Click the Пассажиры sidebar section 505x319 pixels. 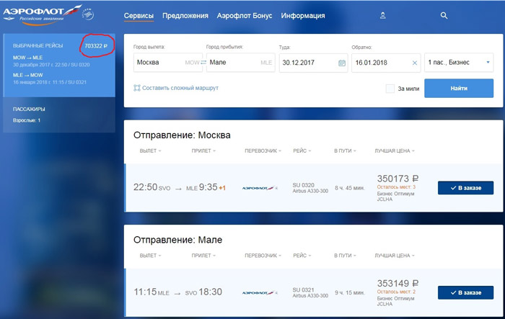coord(29,109)
